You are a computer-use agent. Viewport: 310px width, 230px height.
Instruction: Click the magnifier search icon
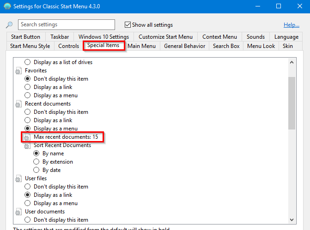tap(9, 25)
